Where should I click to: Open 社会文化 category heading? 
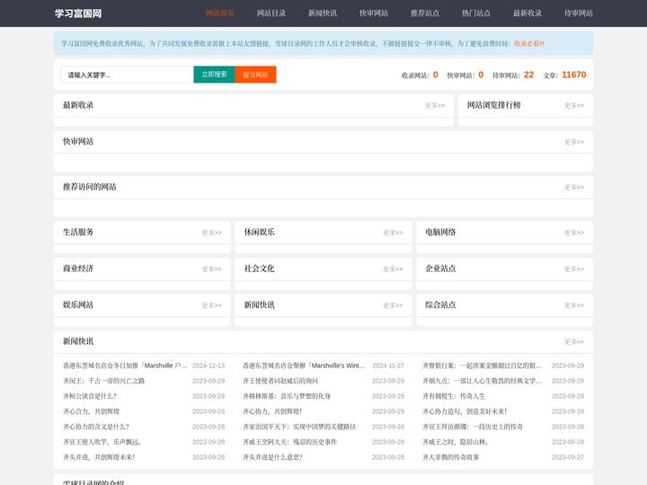pos(259,269)
